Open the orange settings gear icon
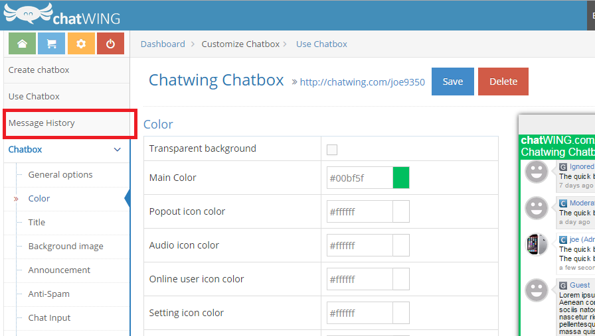The height and width of the screenshot is (336, 595). pos(81,44)
